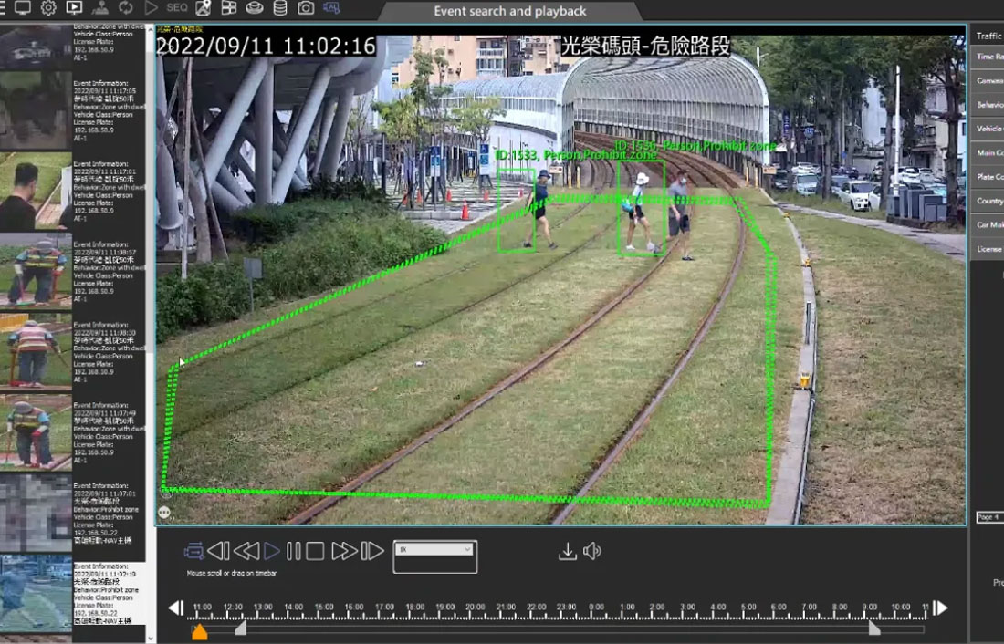Download the video clip with export icon
The width and height of the screenshot is (1004, 644).
567,551
